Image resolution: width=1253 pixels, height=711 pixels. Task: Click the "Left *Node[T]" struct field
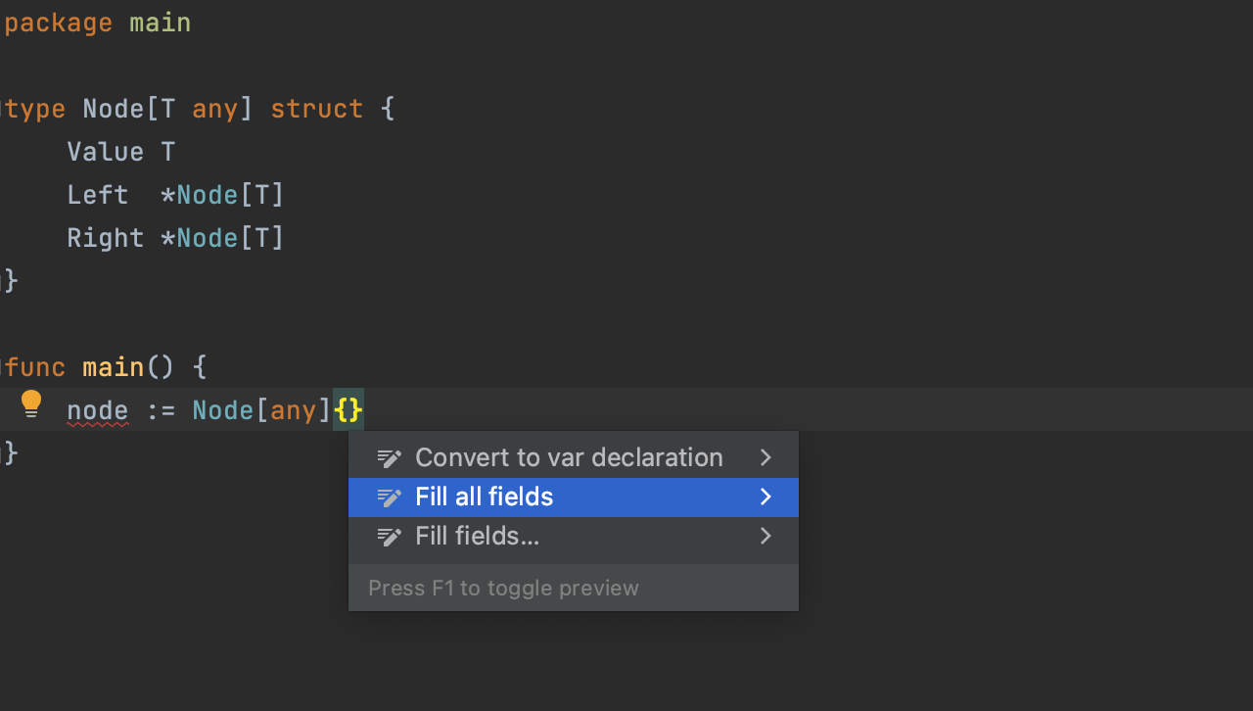(174, 194)
